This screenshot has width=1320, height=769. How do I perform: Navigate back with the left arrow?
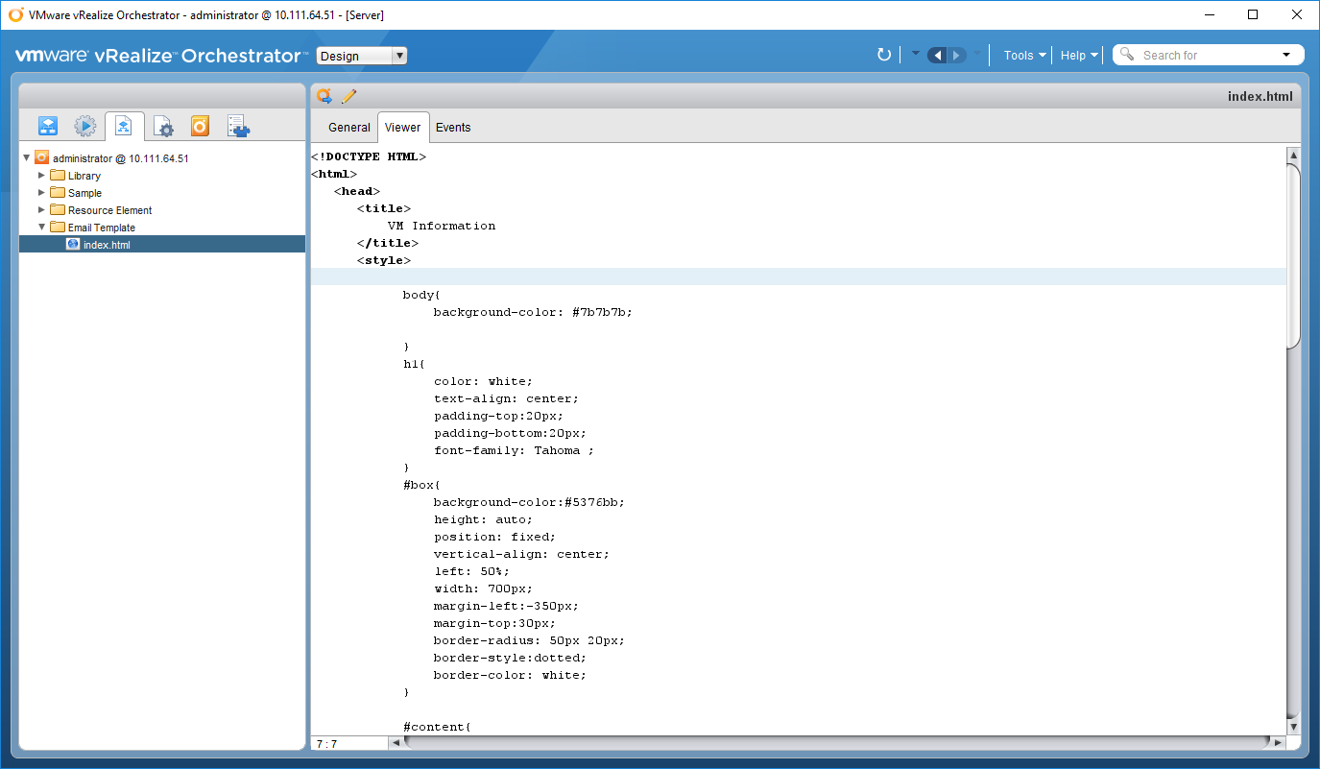coord(938,55)
